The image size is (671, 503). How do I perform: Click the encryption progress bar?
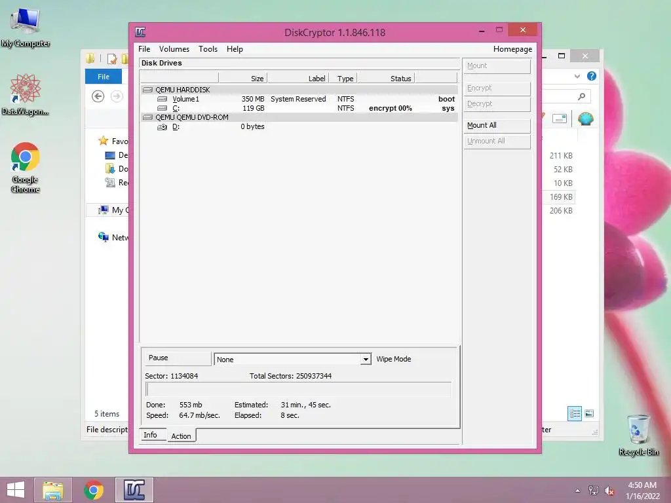299,390
